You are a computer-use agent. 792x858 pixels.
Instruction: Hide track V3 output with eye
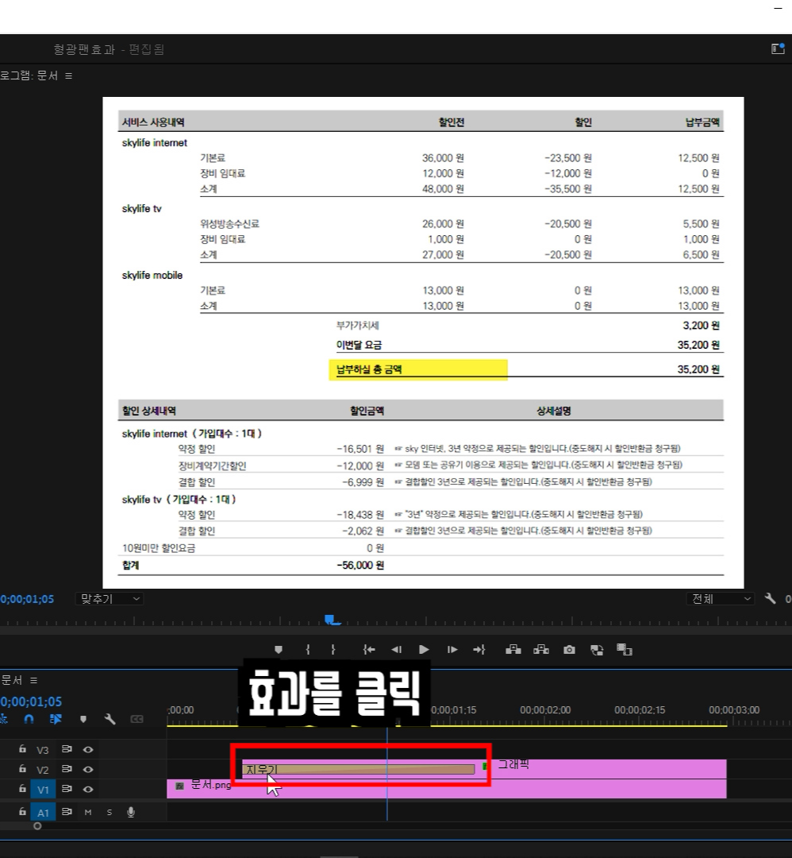[x=88, y=750]
